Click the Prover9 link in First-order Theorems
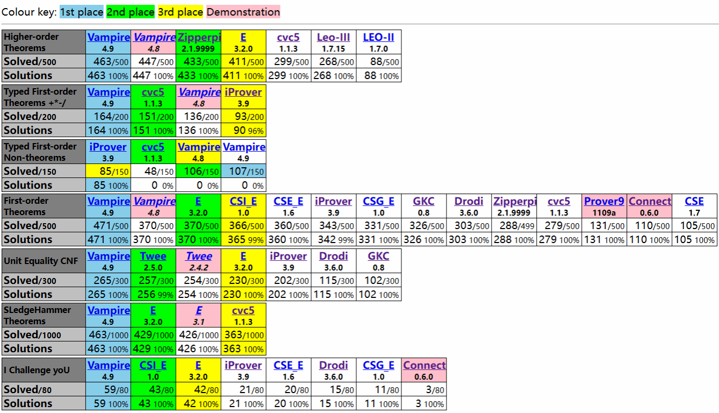The image size is (719, 413). (x=604, y=201)
